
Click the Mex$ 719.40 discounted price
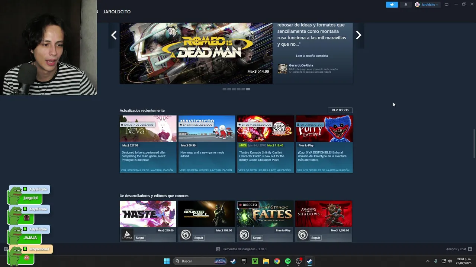(275, 145)
